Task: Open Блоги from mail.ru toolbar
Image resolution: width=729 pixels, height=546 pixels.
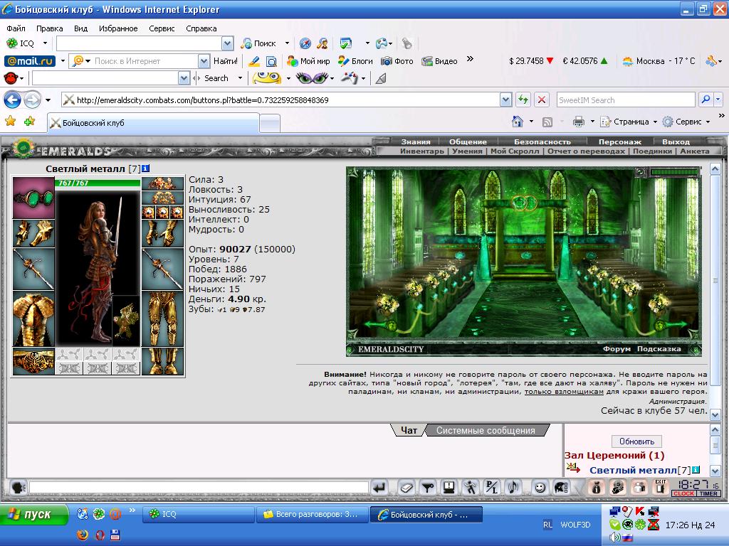Action: (x=355, y=61)
